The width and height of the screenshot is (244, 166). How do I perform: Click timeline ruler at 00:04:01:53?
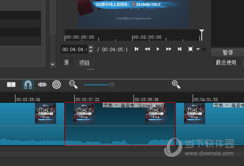click(206, 100)
